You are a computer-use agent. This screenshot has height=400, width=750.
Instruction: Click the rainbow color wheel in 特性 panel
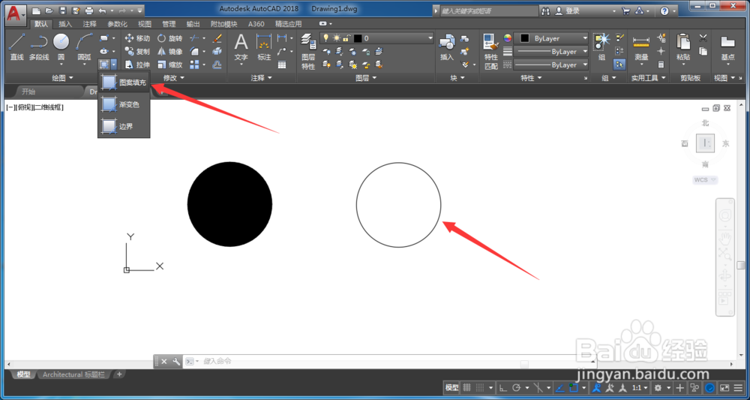[x=508, y=38]
